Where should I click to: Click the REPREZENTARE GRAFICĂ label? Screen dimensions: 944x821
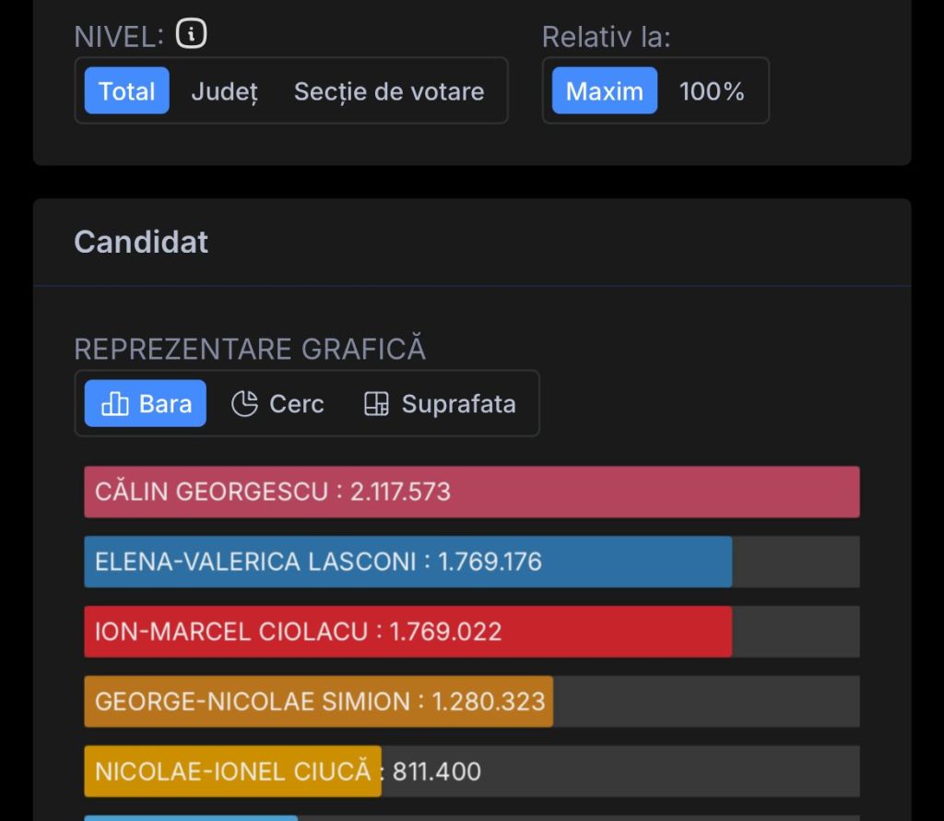(250, 350)
